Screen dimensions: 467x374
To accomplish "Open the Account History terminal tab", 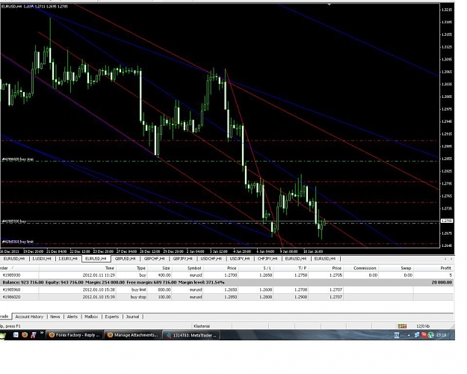I will tap(29, 316).
